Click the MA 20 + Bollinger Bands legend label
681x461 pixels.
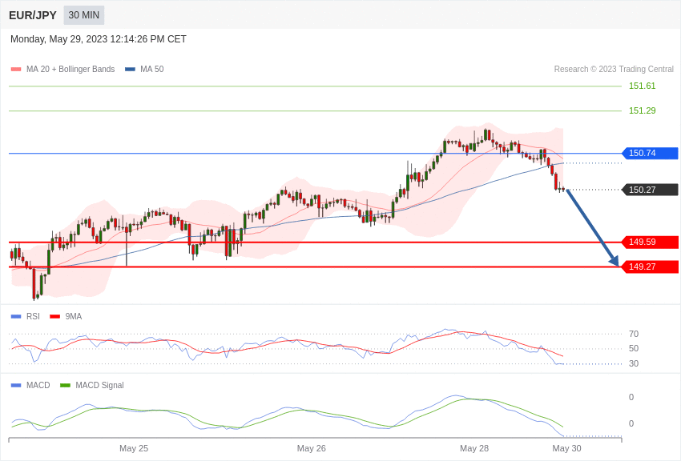71,69
